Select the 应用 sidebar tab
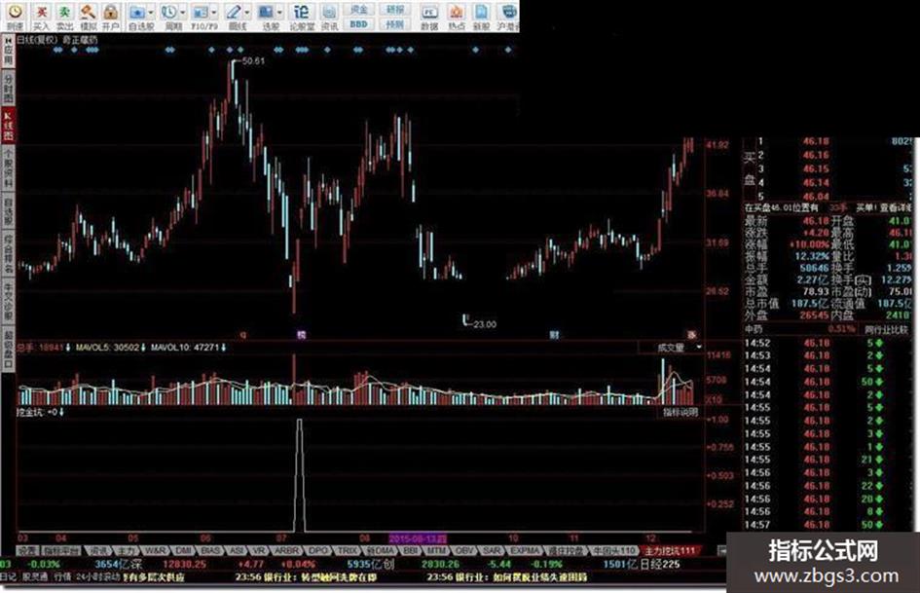 (x=8, y=51)
